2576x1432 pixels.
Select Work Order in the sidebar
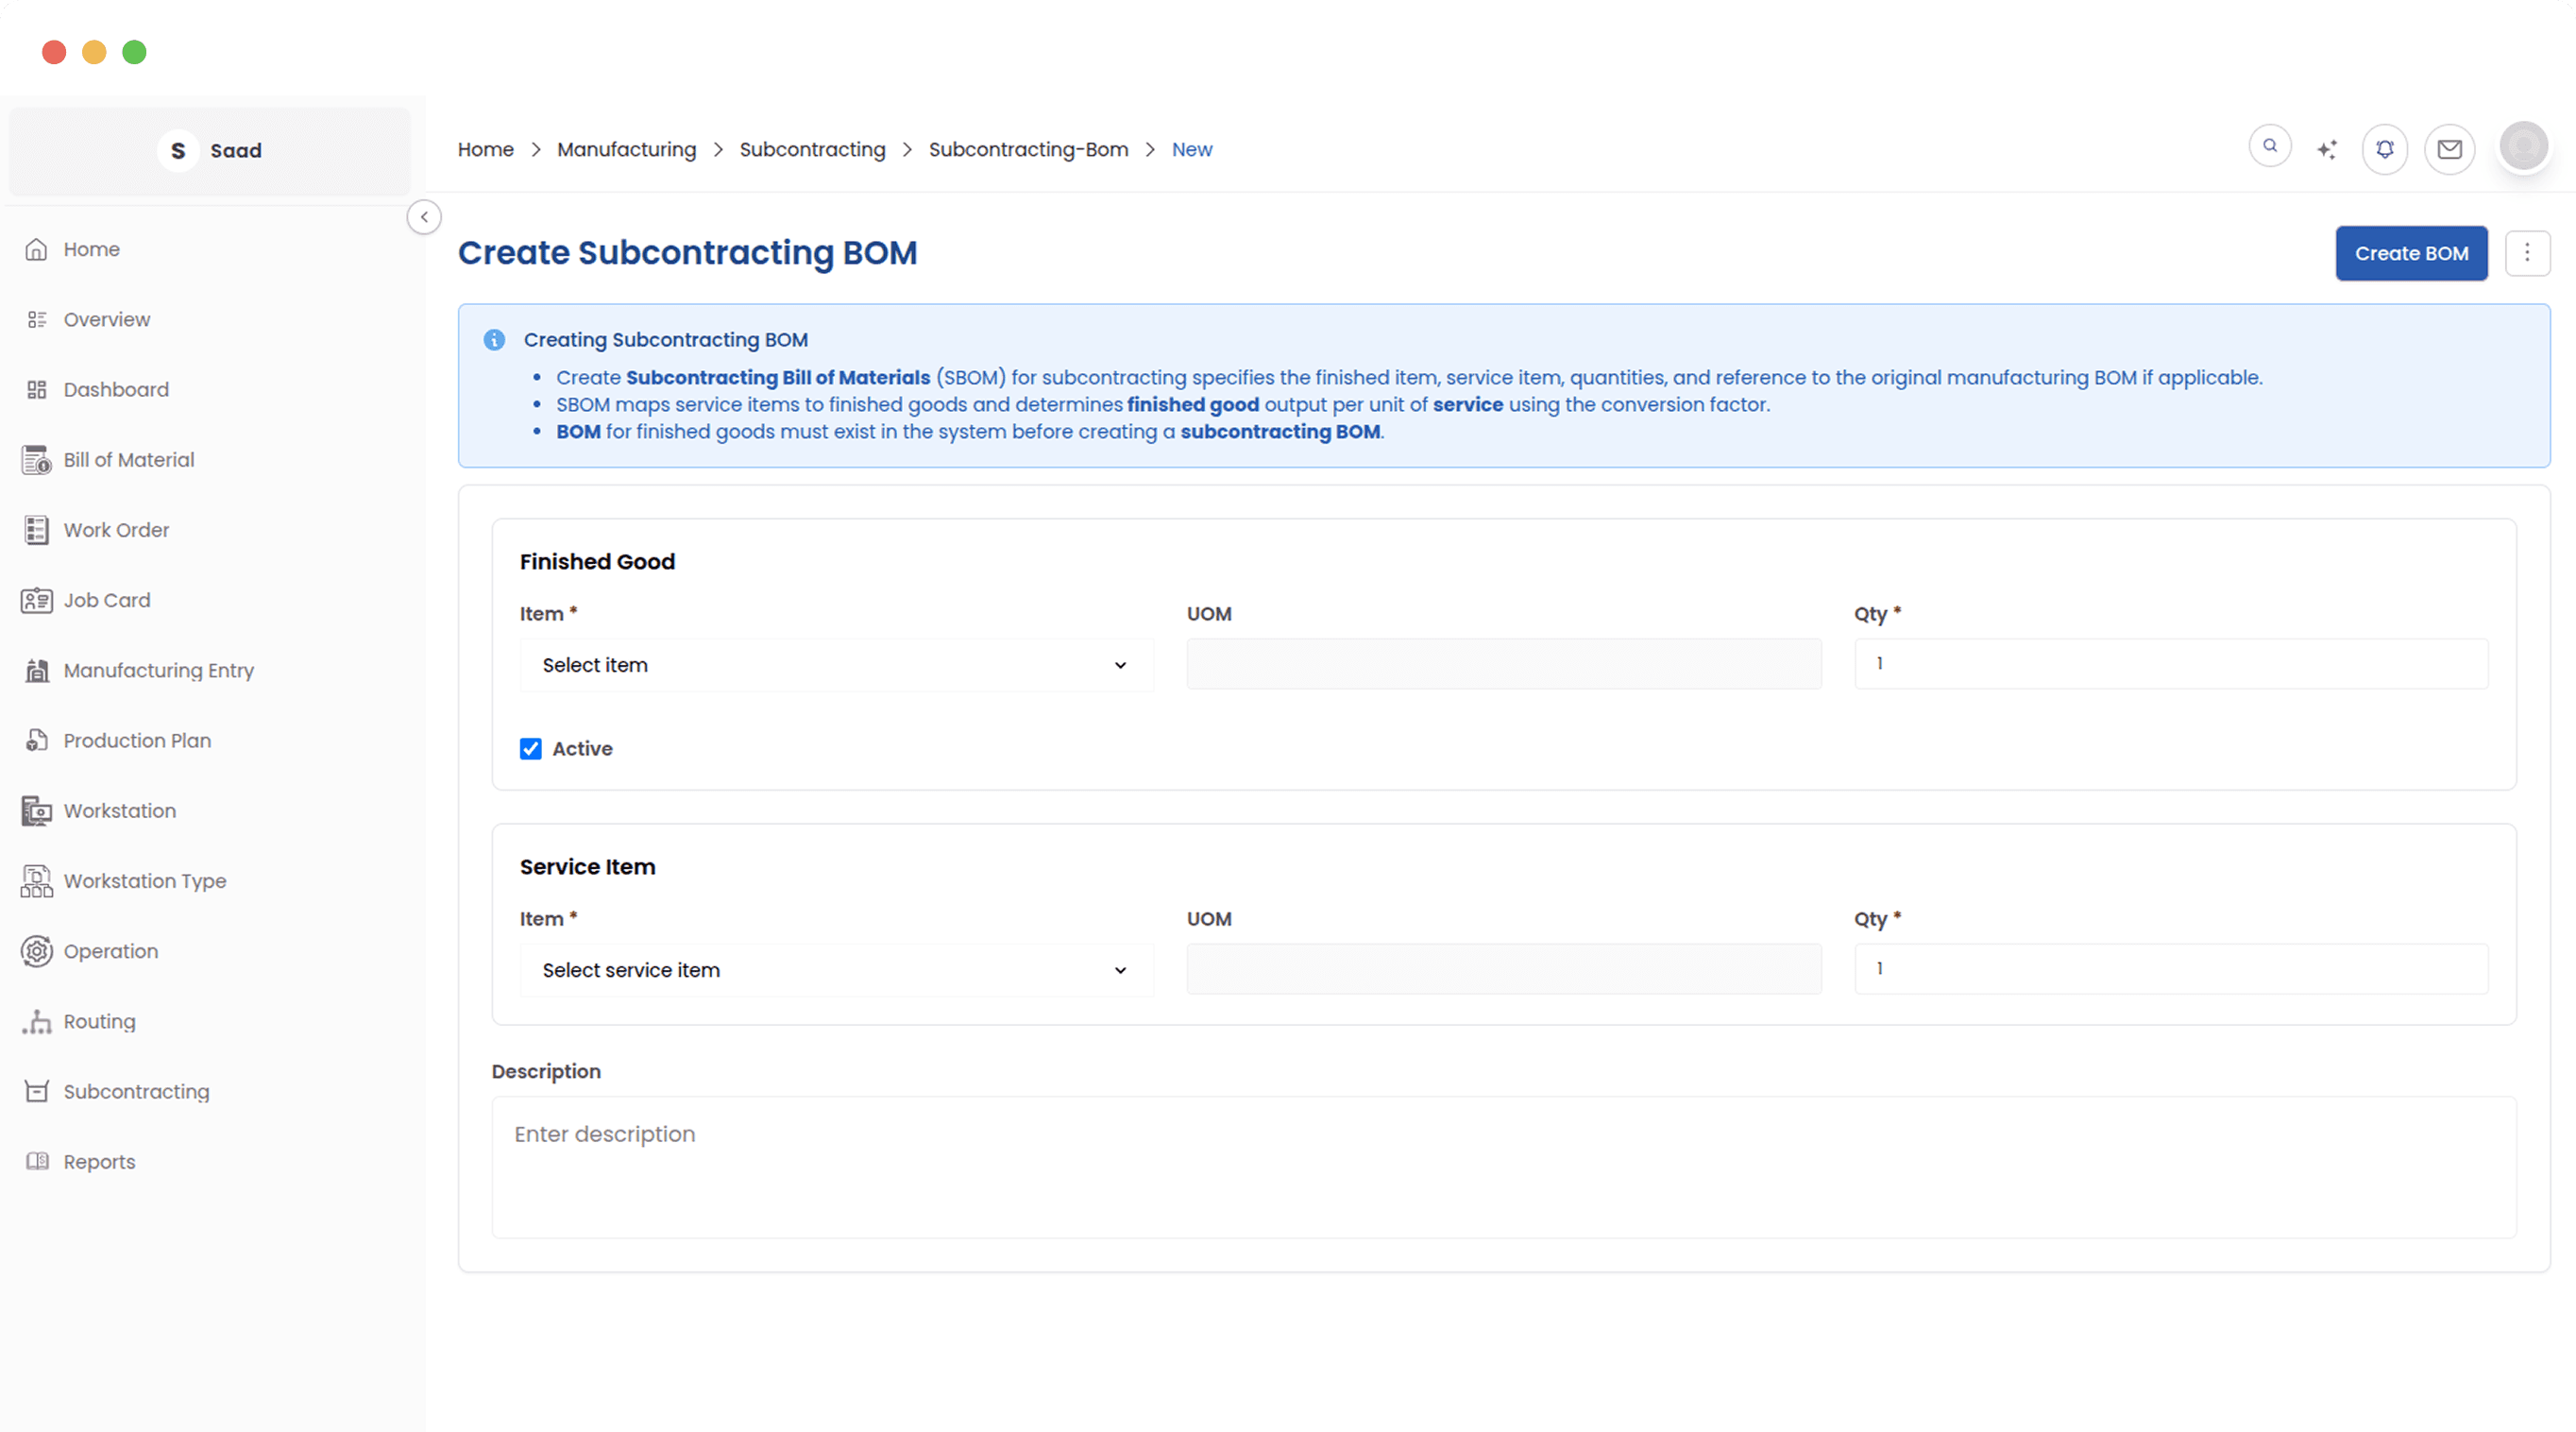116,529
